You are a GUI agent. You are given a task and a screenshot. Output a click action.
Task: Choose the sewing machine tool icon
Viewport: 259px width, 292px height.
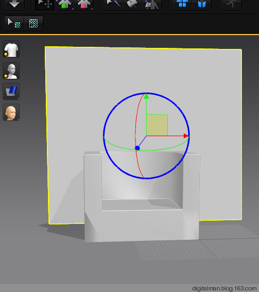pos(132,4)
